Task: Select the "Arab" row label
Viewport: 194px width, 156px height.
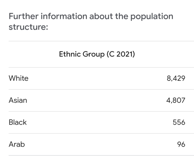Action: 17,144
